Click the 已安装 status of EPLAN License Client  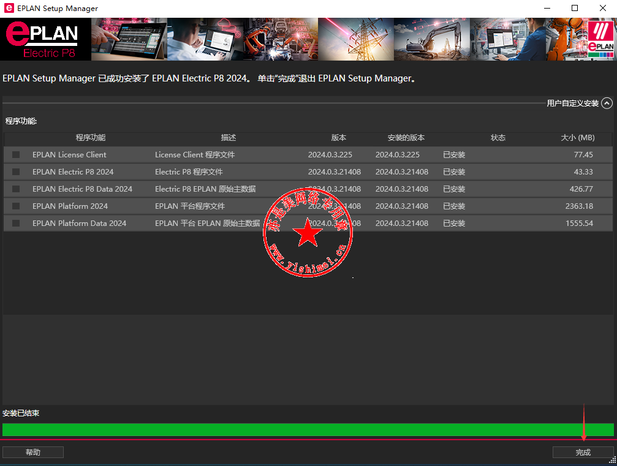(x=454, y=154)
